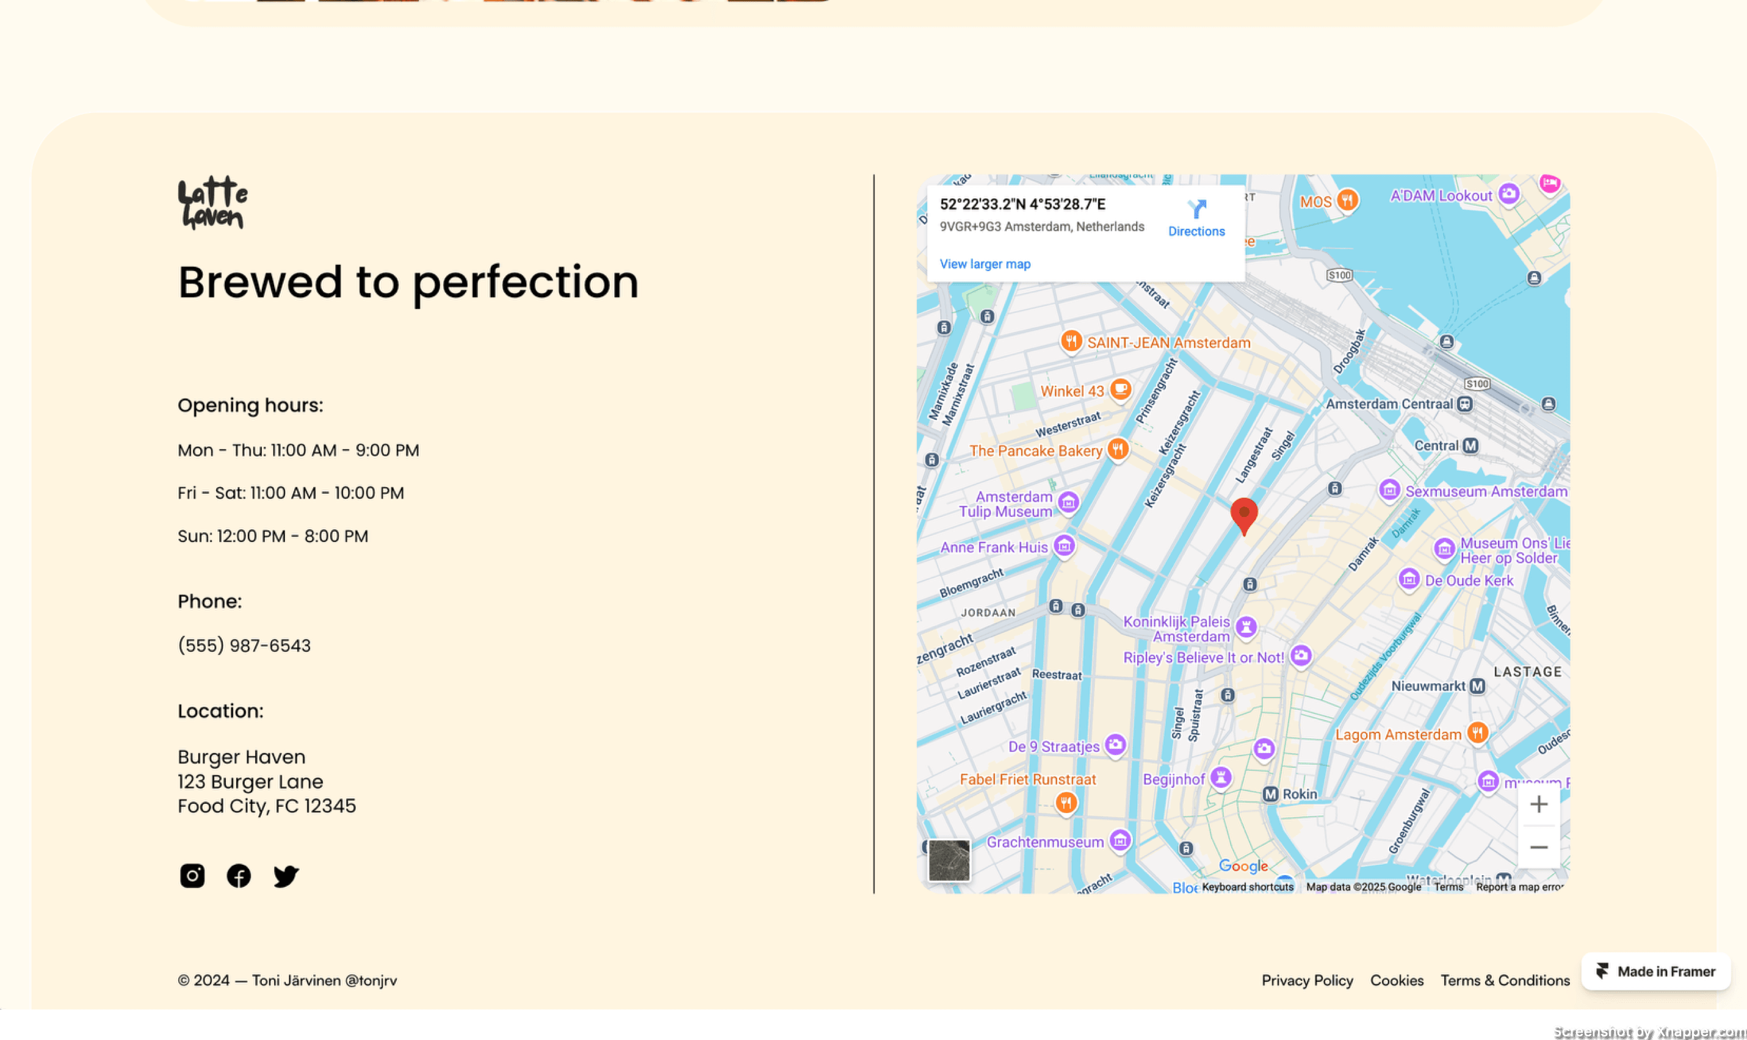Click Report a map error link

[1519, 887]
